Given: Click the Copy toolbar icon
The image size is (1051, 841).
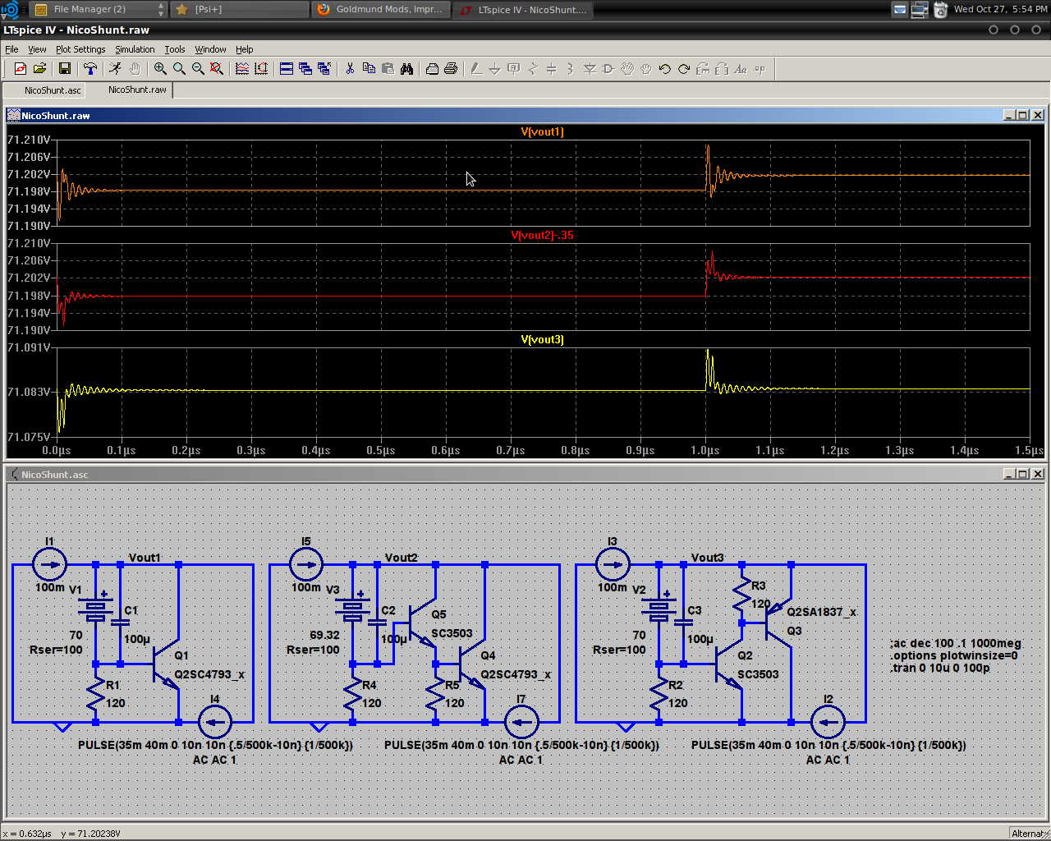Looking at the screenshot, I should [369, 69].
